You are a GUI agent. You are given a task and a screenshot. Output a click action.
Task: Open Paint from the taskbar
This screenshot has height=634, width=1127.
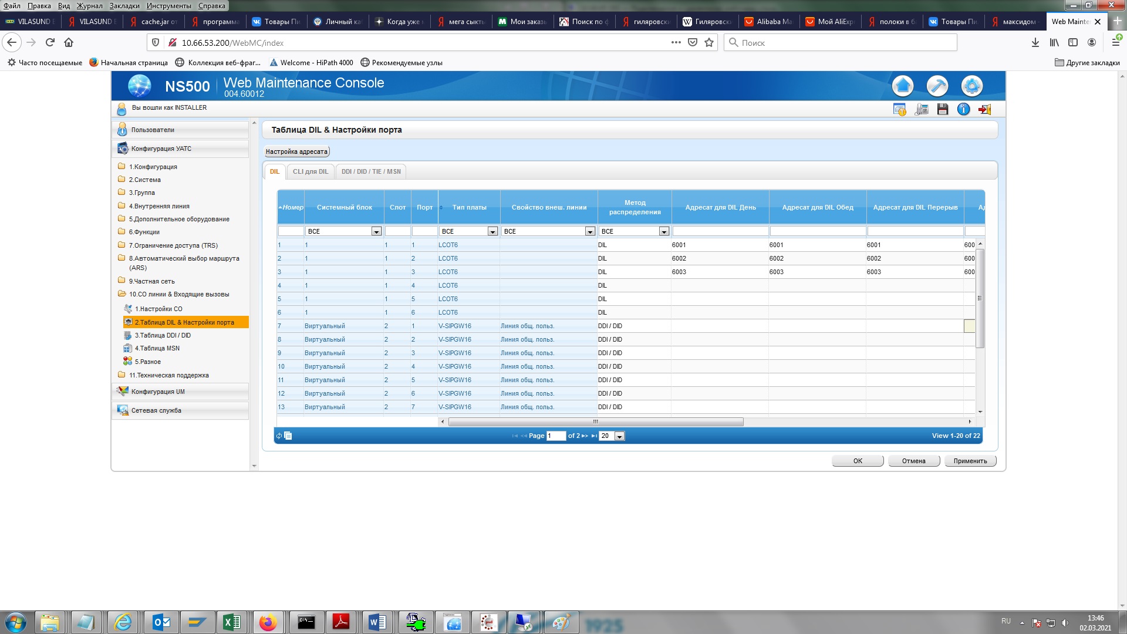(x=561, y=622)
